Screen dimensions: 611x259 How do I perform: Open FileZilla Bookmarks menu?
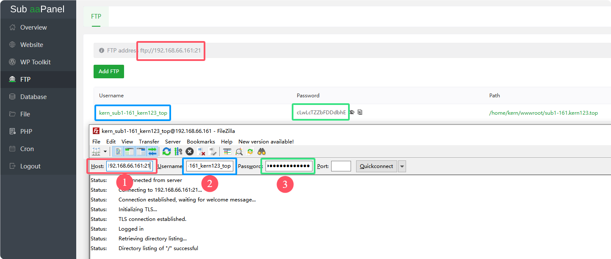201,141
